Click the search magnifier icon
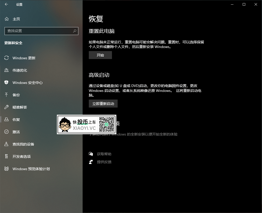The image size is (262, 213). (75, 31)
